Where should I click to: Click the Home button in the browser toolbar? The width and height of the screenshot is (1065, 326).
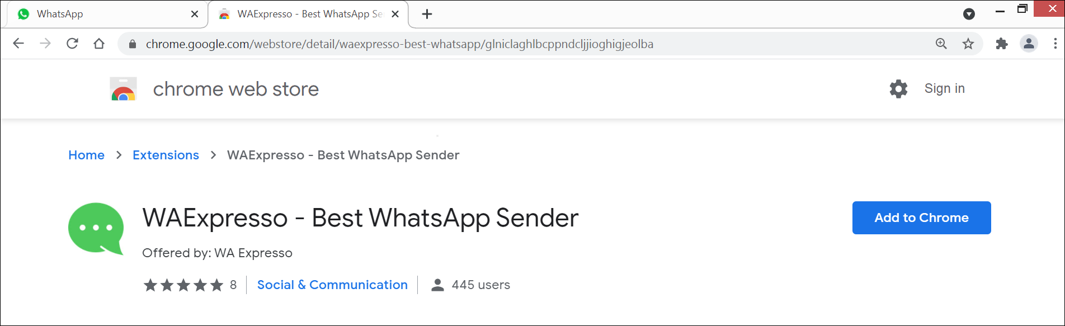99,44
